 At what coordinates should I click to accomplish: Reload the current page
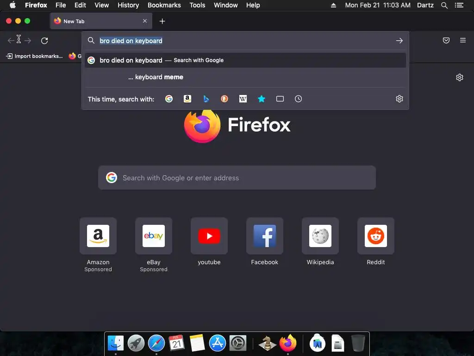pos(44,41)
